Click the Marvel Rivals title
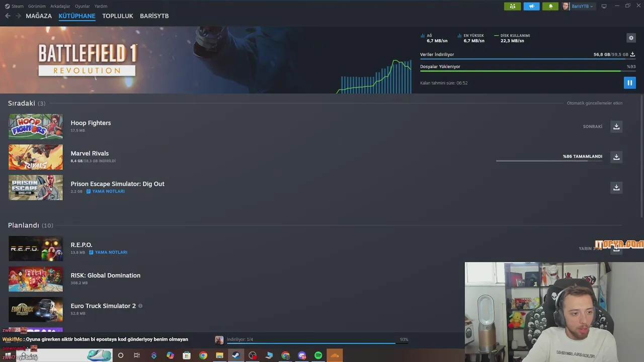This screenshot has width=644, height=362. coord(90,153)
